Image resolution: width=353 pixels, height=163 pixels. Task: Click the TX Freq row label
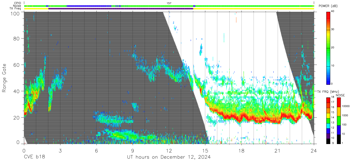pos(16,9)
